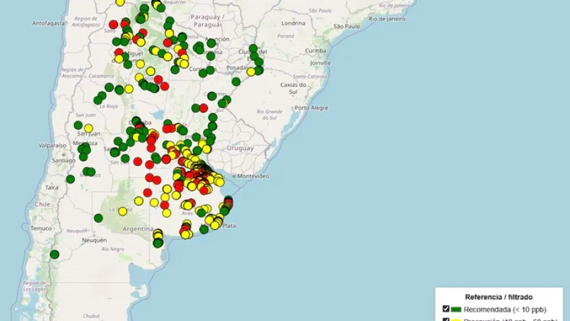Click the Antofagasta city label
Viewport: 570px width, 321px height.
tap(49, 23)
